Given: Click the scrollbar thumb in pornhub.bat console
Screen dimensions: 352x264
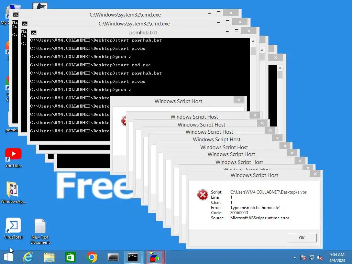Looking at the screenshot, I should tap(253, 51).
